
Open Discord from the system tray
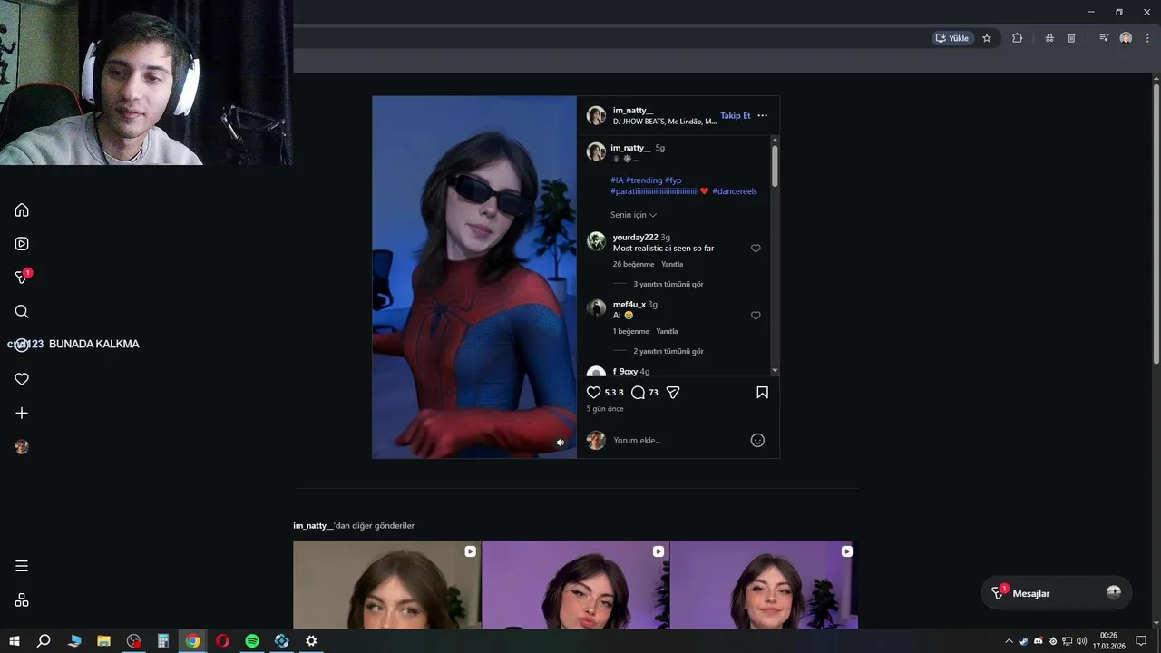point(1039,641)
